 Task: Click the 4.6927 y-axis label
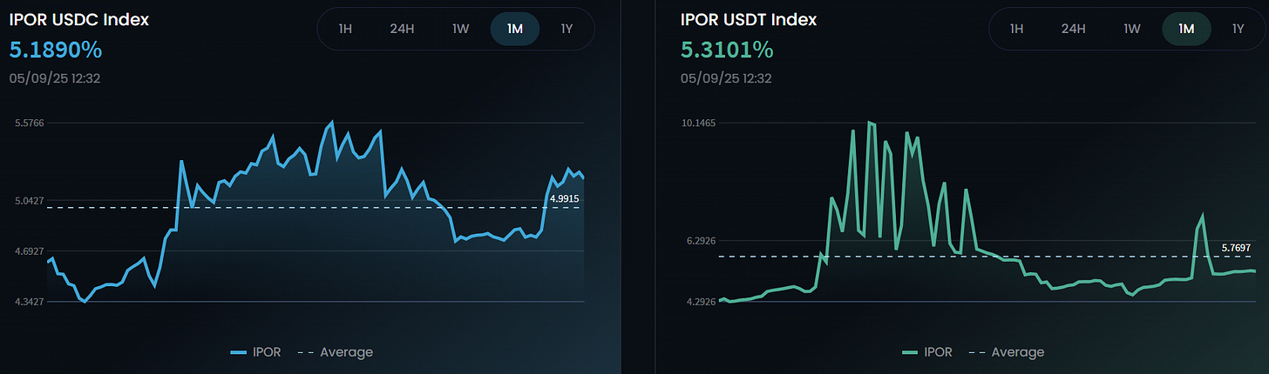click(31, 251)
